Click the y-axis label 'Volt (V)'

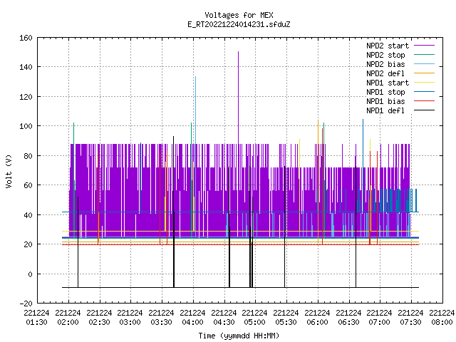[9, 171]
